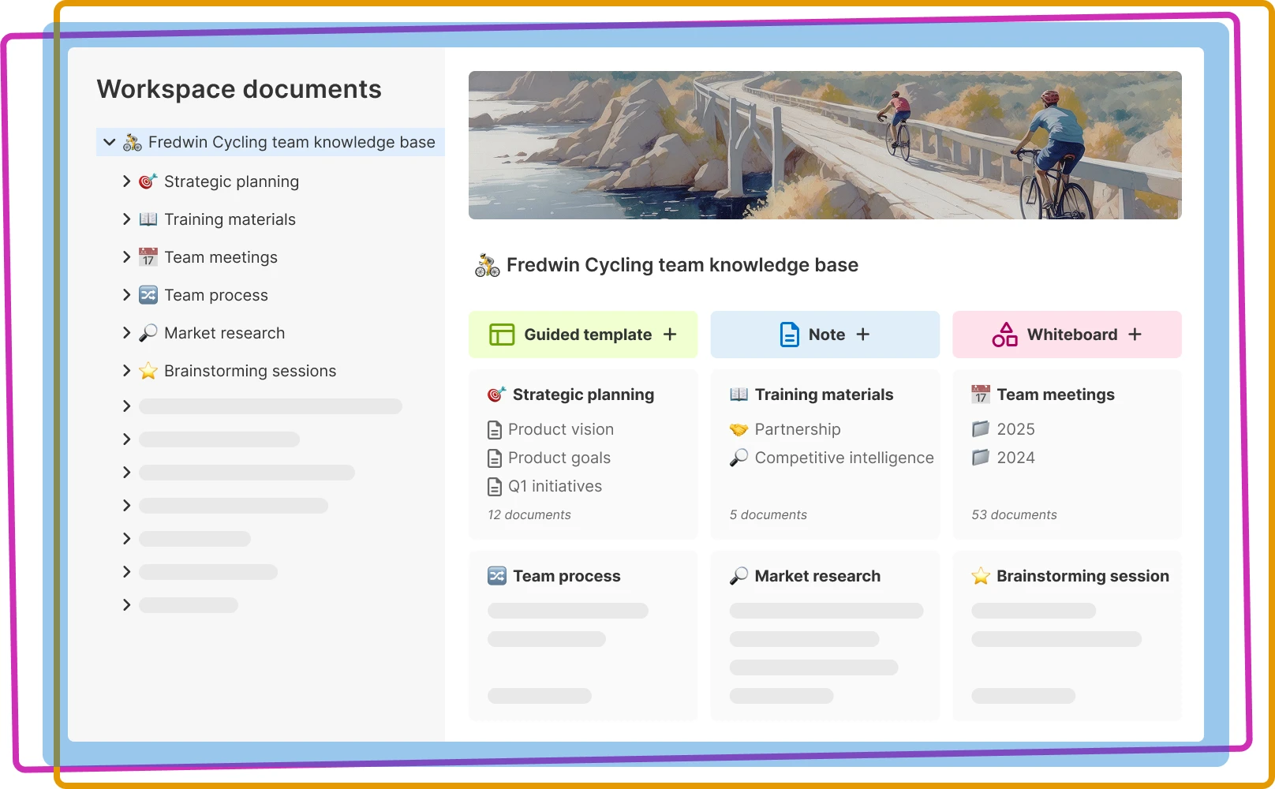Click the Team meetings calendar icon
The width and height of the screenshot is (1275, 789).
point(148,256)
